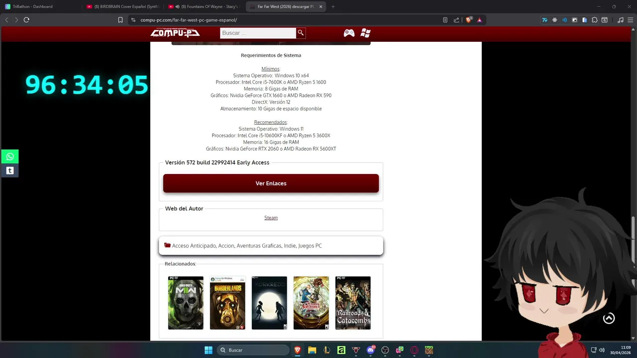Open the games controller icon in the header
This screenshot has height=358, width=637.
coord(349,33)
